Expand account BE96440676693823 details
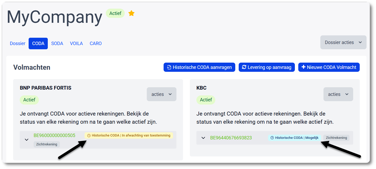376x169 pixels. click(x=203, y=138)
